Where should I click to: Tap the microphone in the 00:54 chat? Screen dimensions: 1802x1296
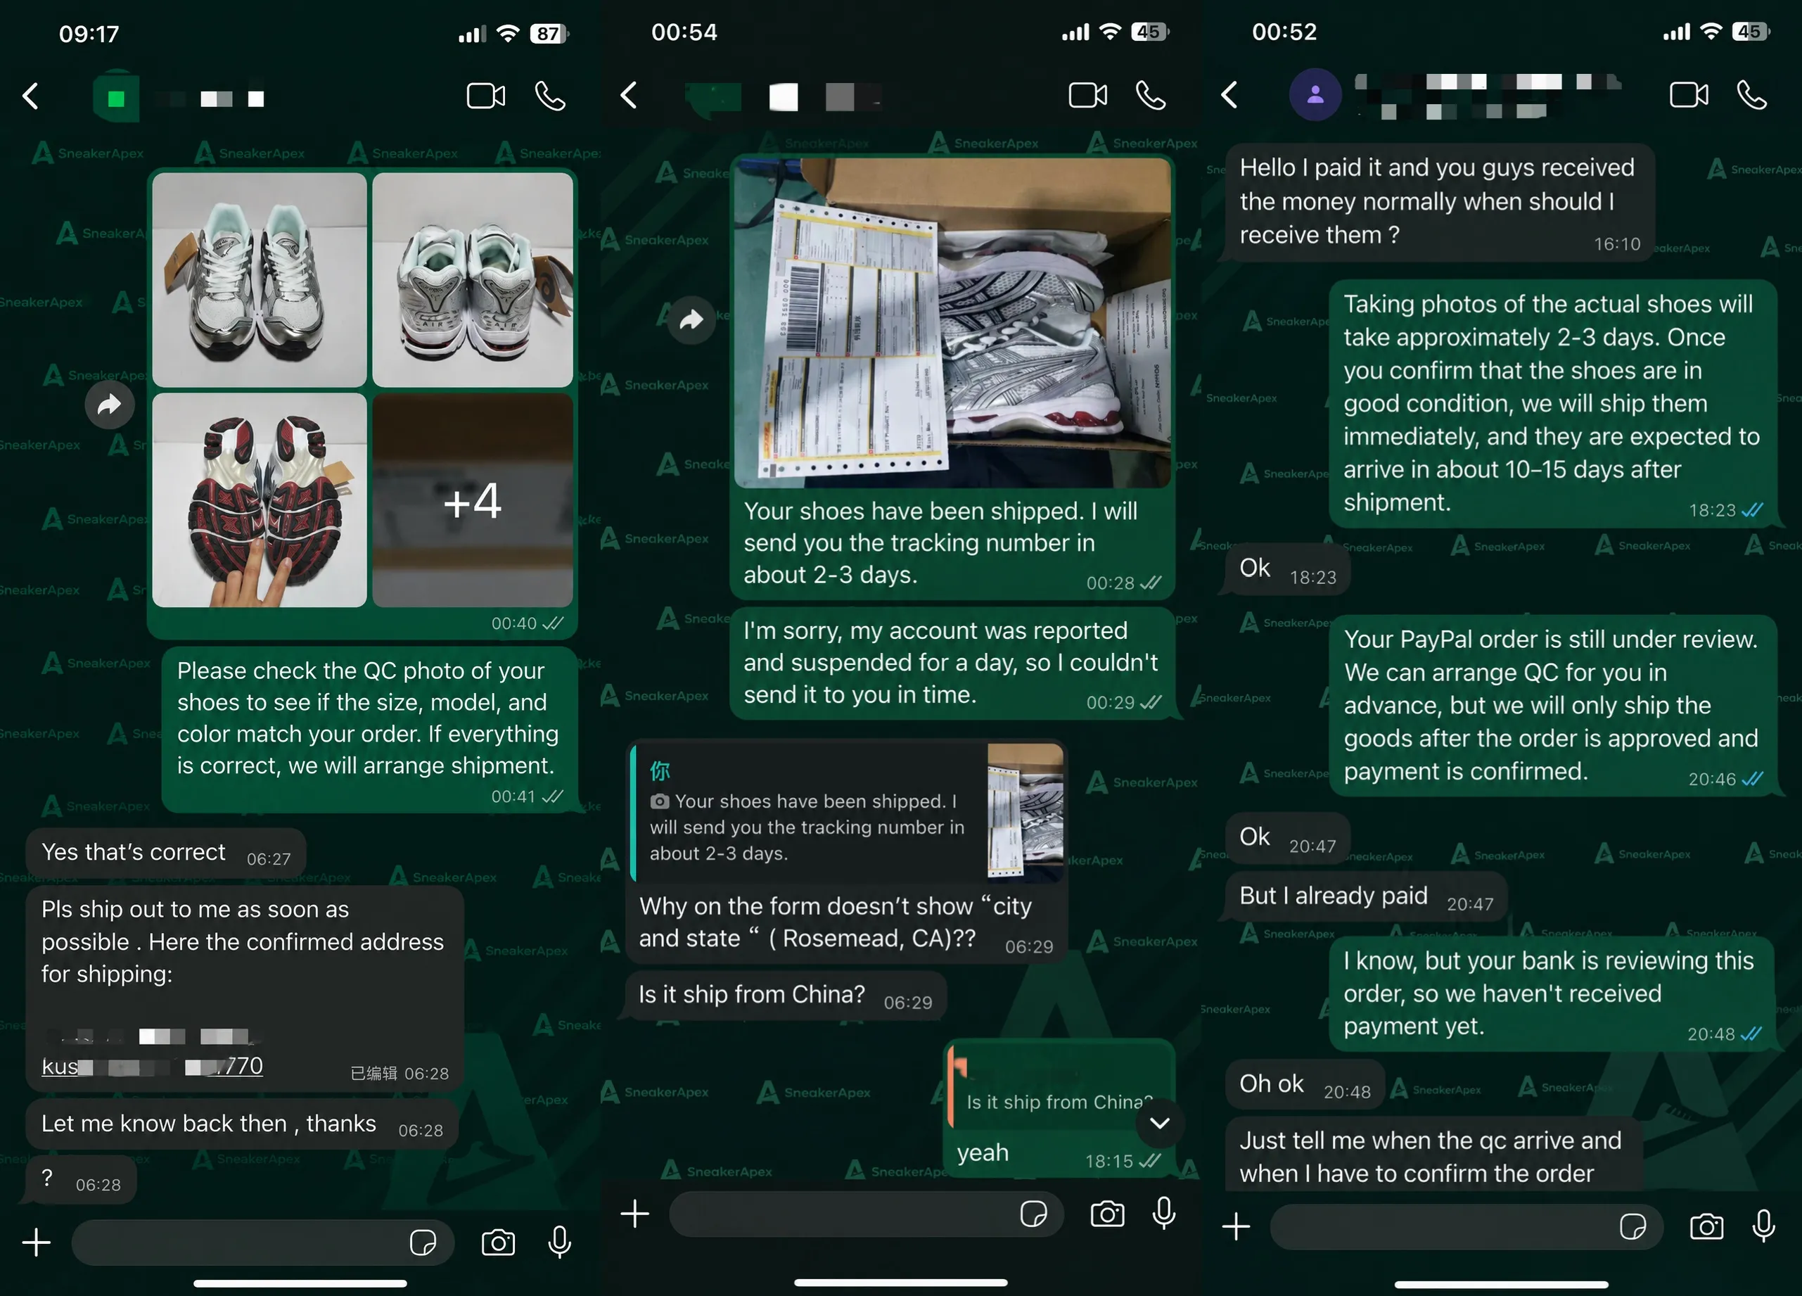1164,1214
